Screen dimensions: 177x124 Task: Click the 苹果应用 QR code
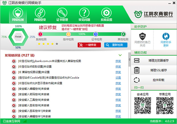click(165, 105)
